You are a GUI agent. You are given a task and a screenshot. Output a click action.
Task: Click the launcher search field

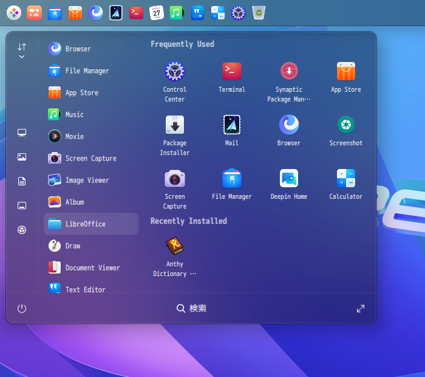192,308
